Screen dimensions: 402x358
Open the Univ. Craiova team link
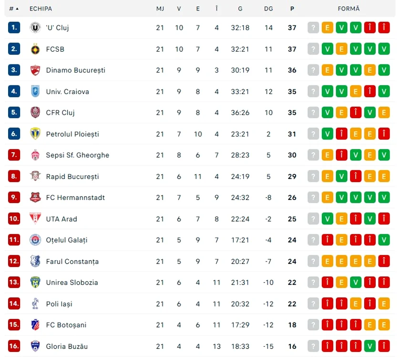click(x=67, y=92)
